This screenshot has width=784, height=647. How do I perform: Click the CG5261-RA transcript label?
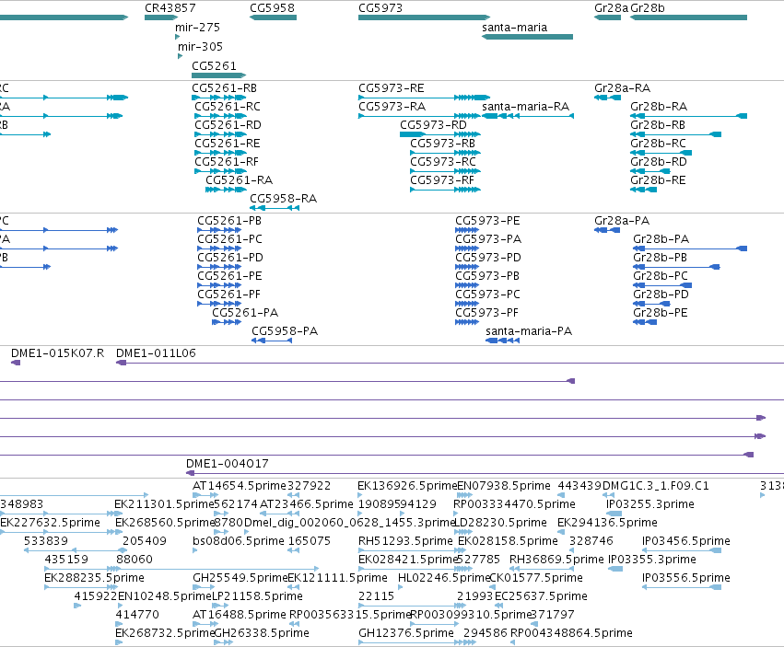[x=239, y=180]
